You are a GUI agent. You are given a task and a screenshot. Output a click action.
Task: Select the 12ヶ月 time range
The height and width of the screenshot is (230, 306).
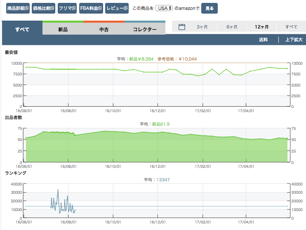(261, 27)
